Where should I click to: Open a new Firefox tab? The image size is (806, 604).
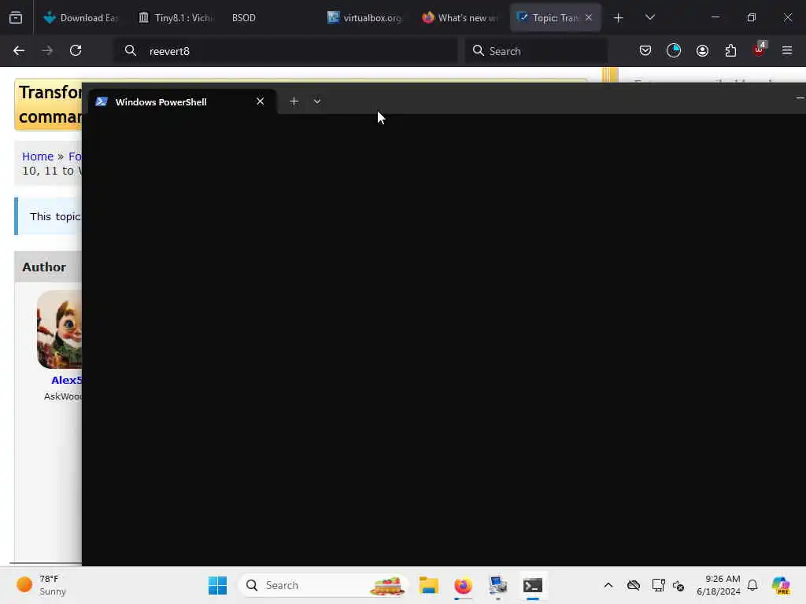coord(619,18)
